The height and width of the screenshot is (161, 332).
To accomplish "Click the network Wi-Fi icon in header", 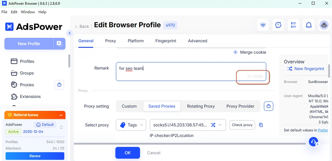I will 263,25.
